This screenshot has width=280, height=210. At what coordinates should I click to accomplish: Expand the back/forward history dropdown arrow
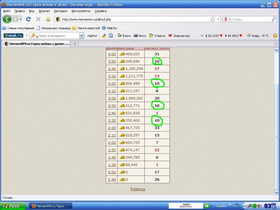(x=21, y=19)
